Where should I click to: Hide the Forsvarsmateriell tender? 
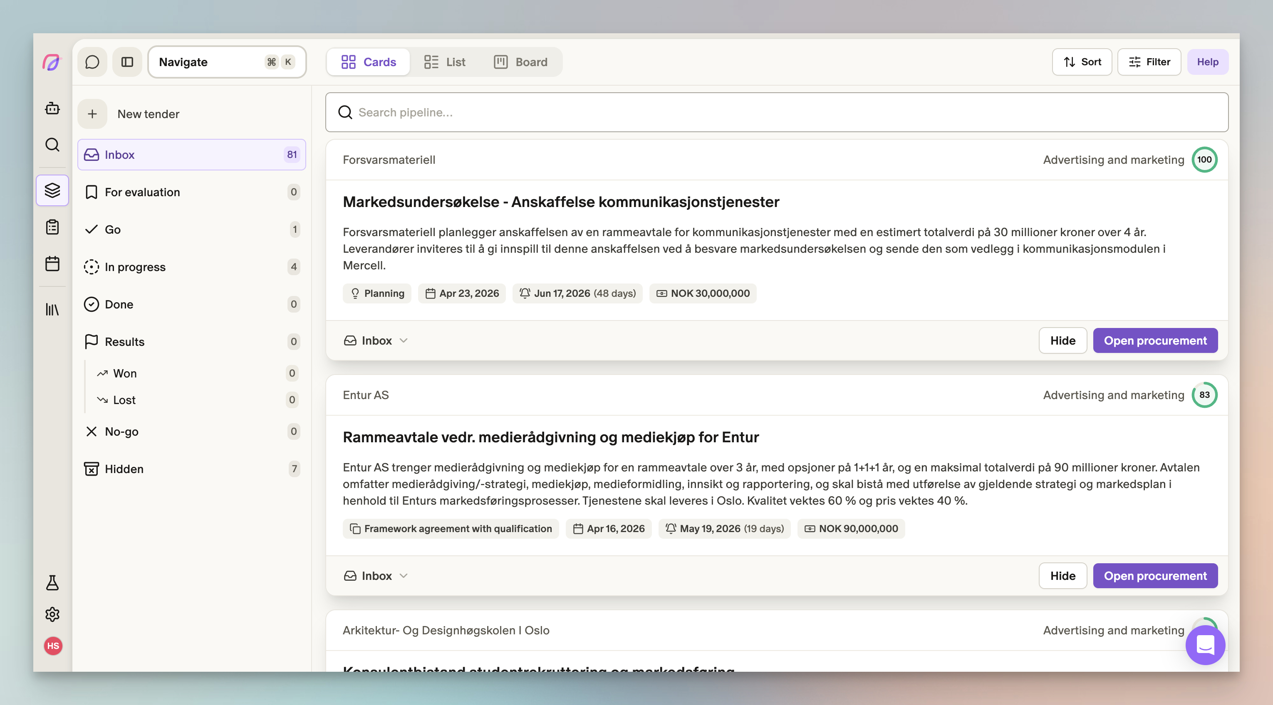click(1062, 340)
